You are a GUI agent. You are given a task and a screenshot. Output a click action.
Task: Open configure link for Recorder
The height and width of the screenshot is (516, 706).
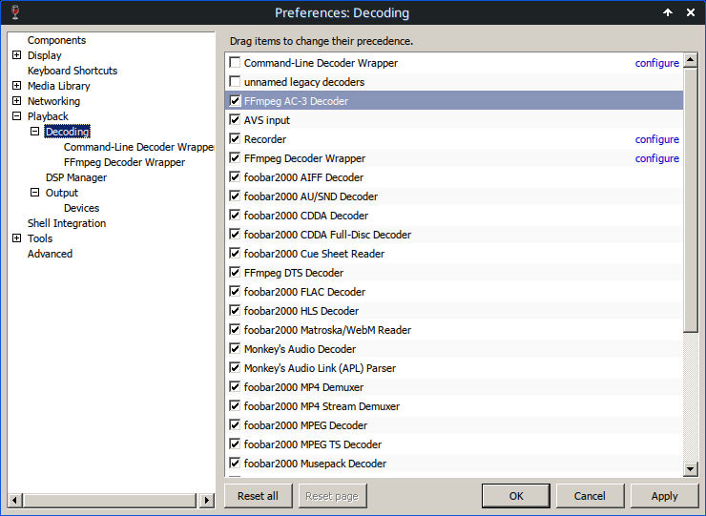point(657,139)
